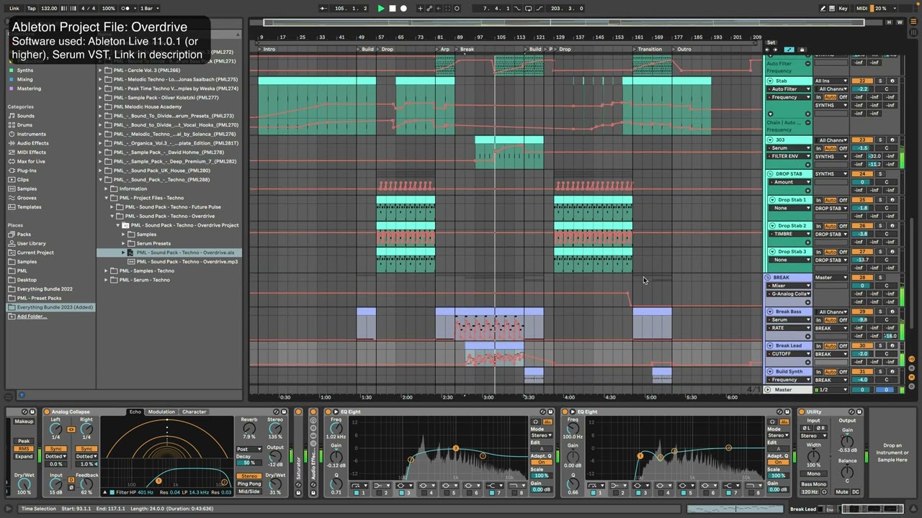Expand the Serum Presets folder

point(124,243)
